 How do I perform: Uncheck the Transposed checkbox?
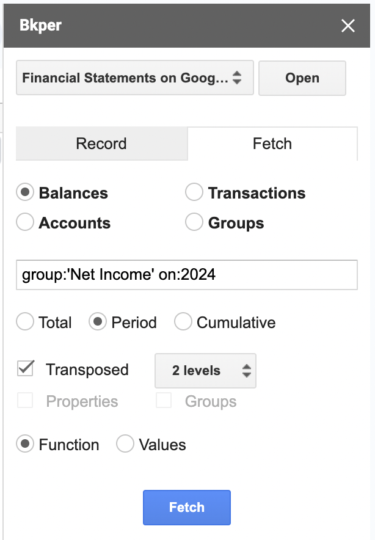[x=26, y=370]
